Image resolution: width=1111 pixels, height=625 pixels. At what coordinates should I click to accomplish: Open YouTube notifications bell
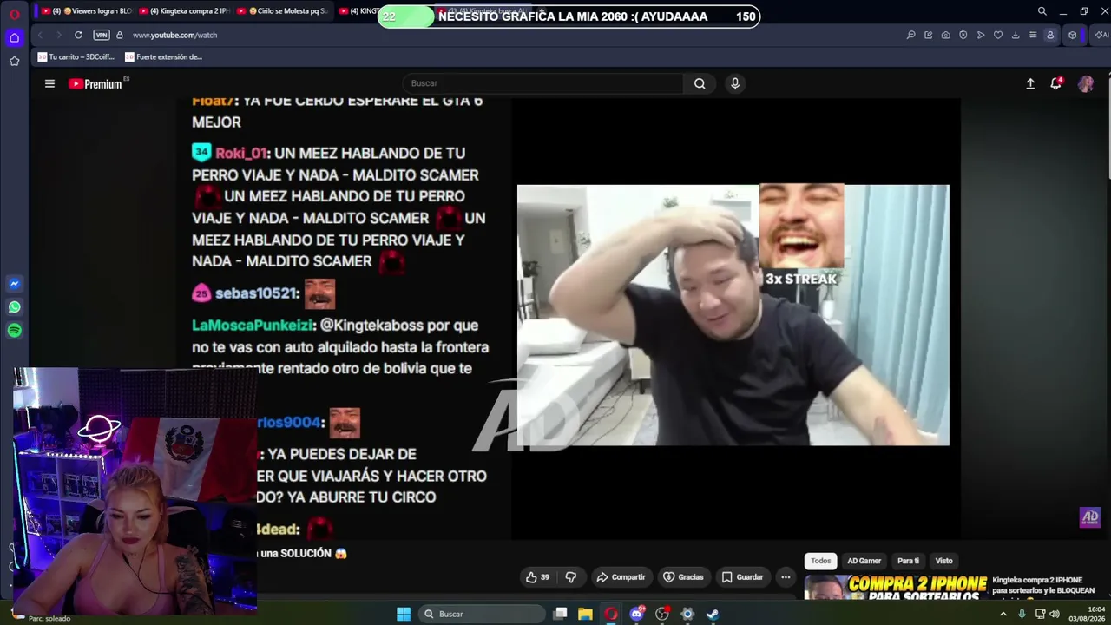coord(1055,83)
